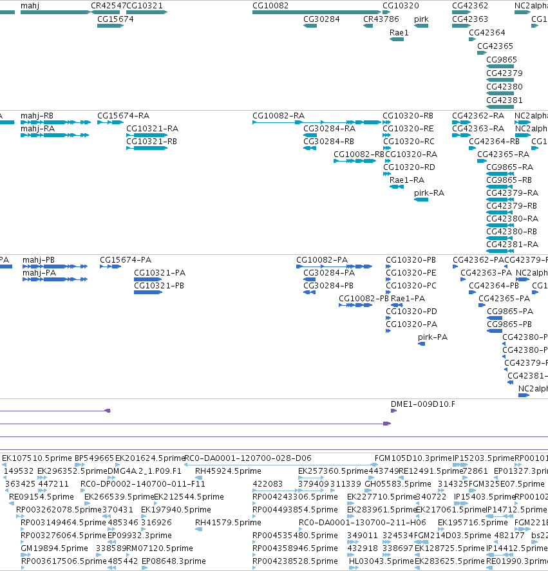Click EST DMG4A2_1.P09.F1

pos(144,471)
